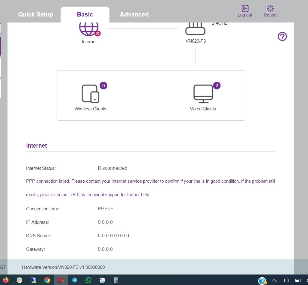This screenshot has width=308, height=285.
Task: Click the VN020-F3 router name label
Action: (x=196, y=41)
